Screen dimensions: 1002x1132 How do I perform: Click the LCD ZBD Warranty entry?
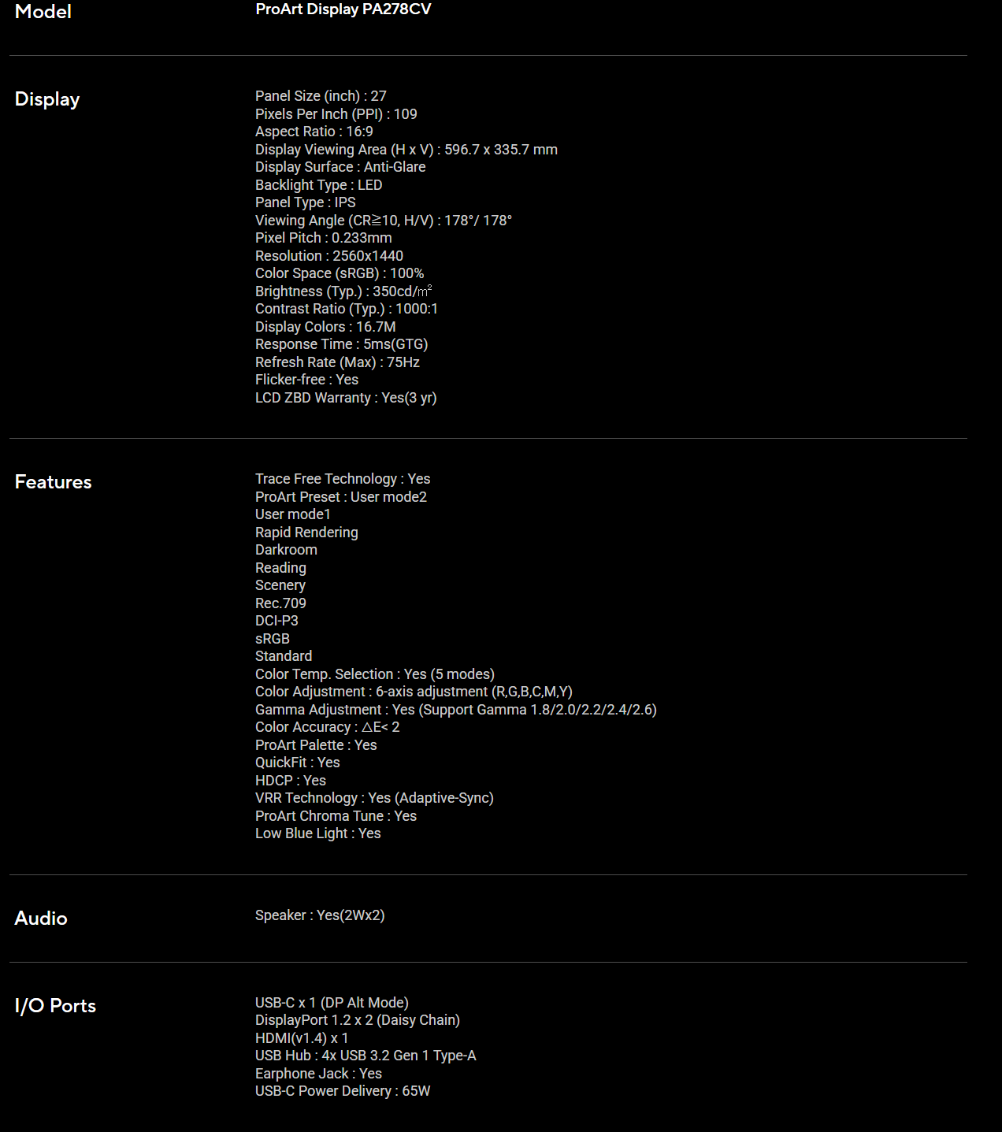click(346, 398)
